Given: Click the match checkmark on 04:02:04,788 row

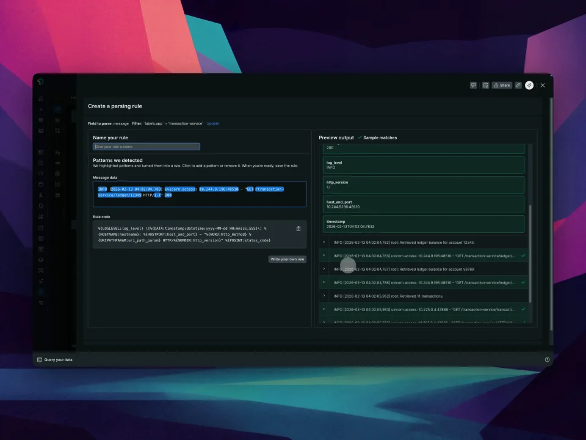Looking at the screenshot, I should point(523,282).
